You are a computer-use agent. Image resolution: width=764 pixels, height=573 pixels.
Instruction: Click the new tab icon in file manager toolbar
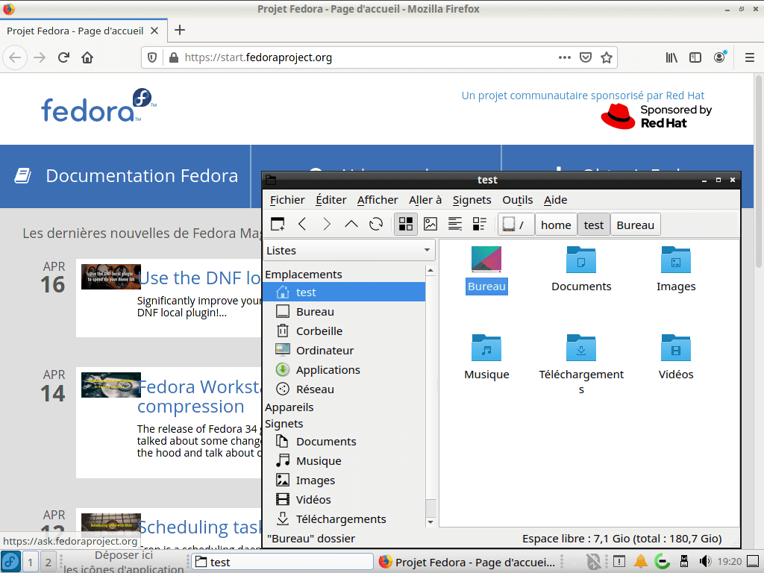[278, 224]
